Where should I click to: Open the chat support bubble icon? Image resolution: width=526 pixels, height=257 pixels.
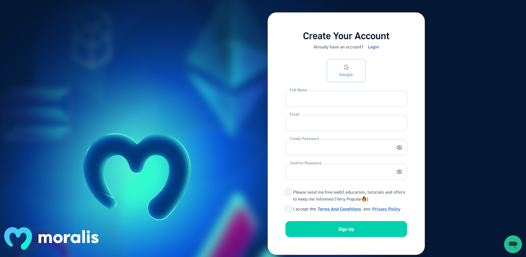[513, 244]
